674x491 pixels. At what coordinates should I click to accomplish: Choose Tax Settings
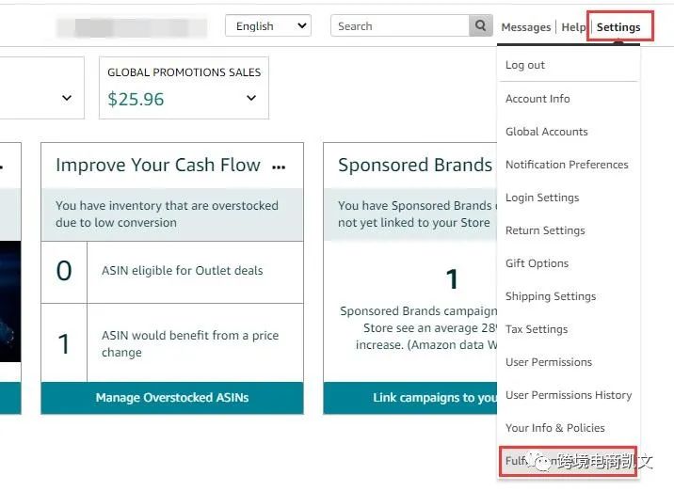pos(537,329)
